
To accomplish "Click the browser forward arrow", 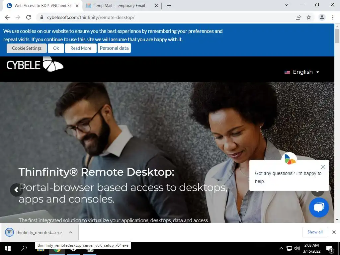I will pyautogui.click(x=18, y=17).
